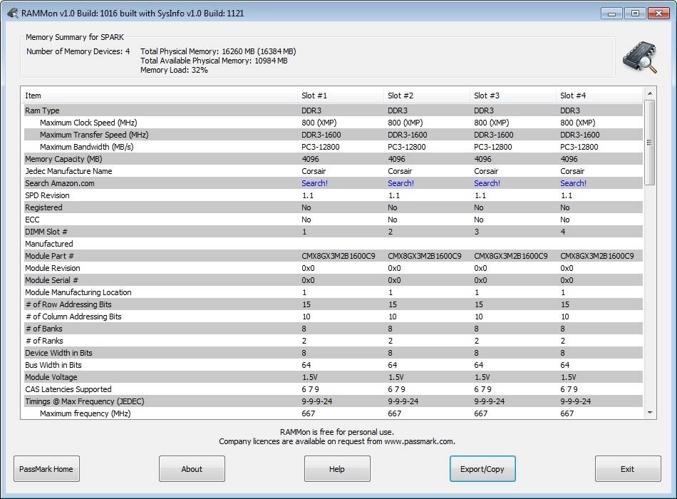Click the vertical scrollbar thumb
Viewport: 677px width, 499px height.
(x=650, y=143)
